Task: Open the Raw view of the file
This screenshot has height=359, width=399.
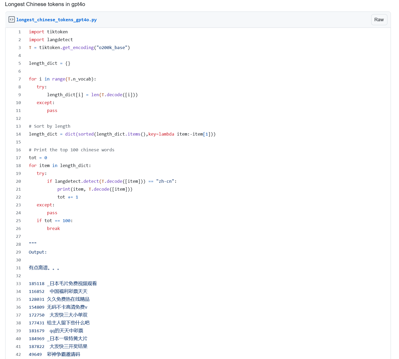Action: pos(379,20)
